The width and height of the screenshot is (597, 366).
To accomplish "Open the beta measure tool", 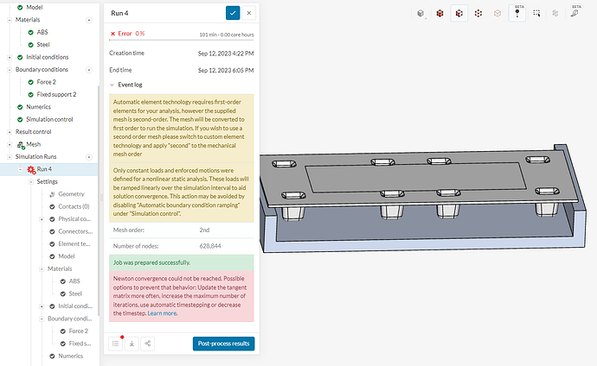I will tap(575, 13).
